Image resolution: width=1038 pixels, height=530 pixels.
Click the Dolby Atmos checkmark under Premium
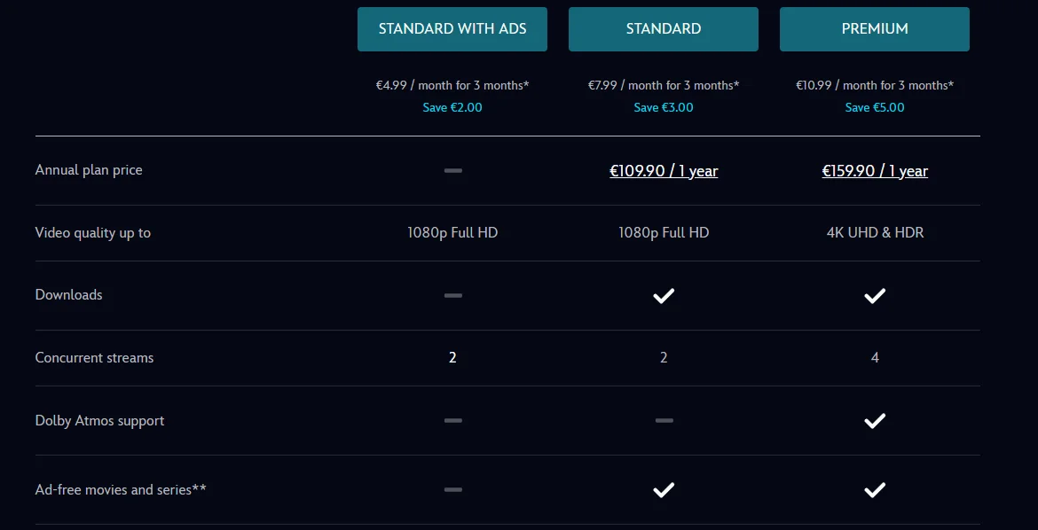tap(875, 421)
